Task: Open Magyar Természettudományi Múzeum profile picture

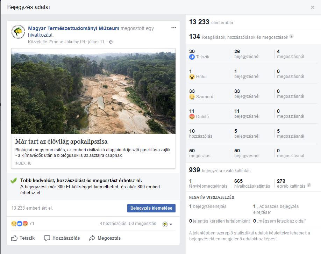Action: [x=18, y=32]
